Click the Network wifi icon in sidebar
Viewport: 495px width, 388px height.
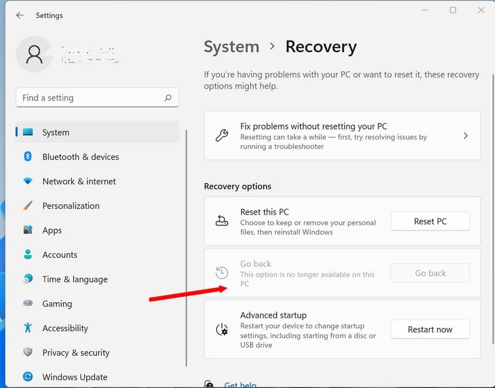click(x=28, y=181)
